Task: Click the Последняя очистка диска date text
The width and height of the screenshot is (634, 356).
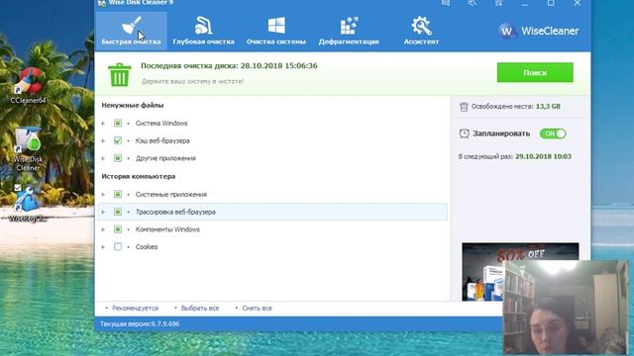Action: 229,66
